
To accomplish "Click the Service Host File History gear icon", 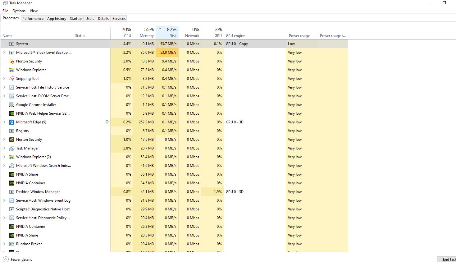I will tap(12, 87).
